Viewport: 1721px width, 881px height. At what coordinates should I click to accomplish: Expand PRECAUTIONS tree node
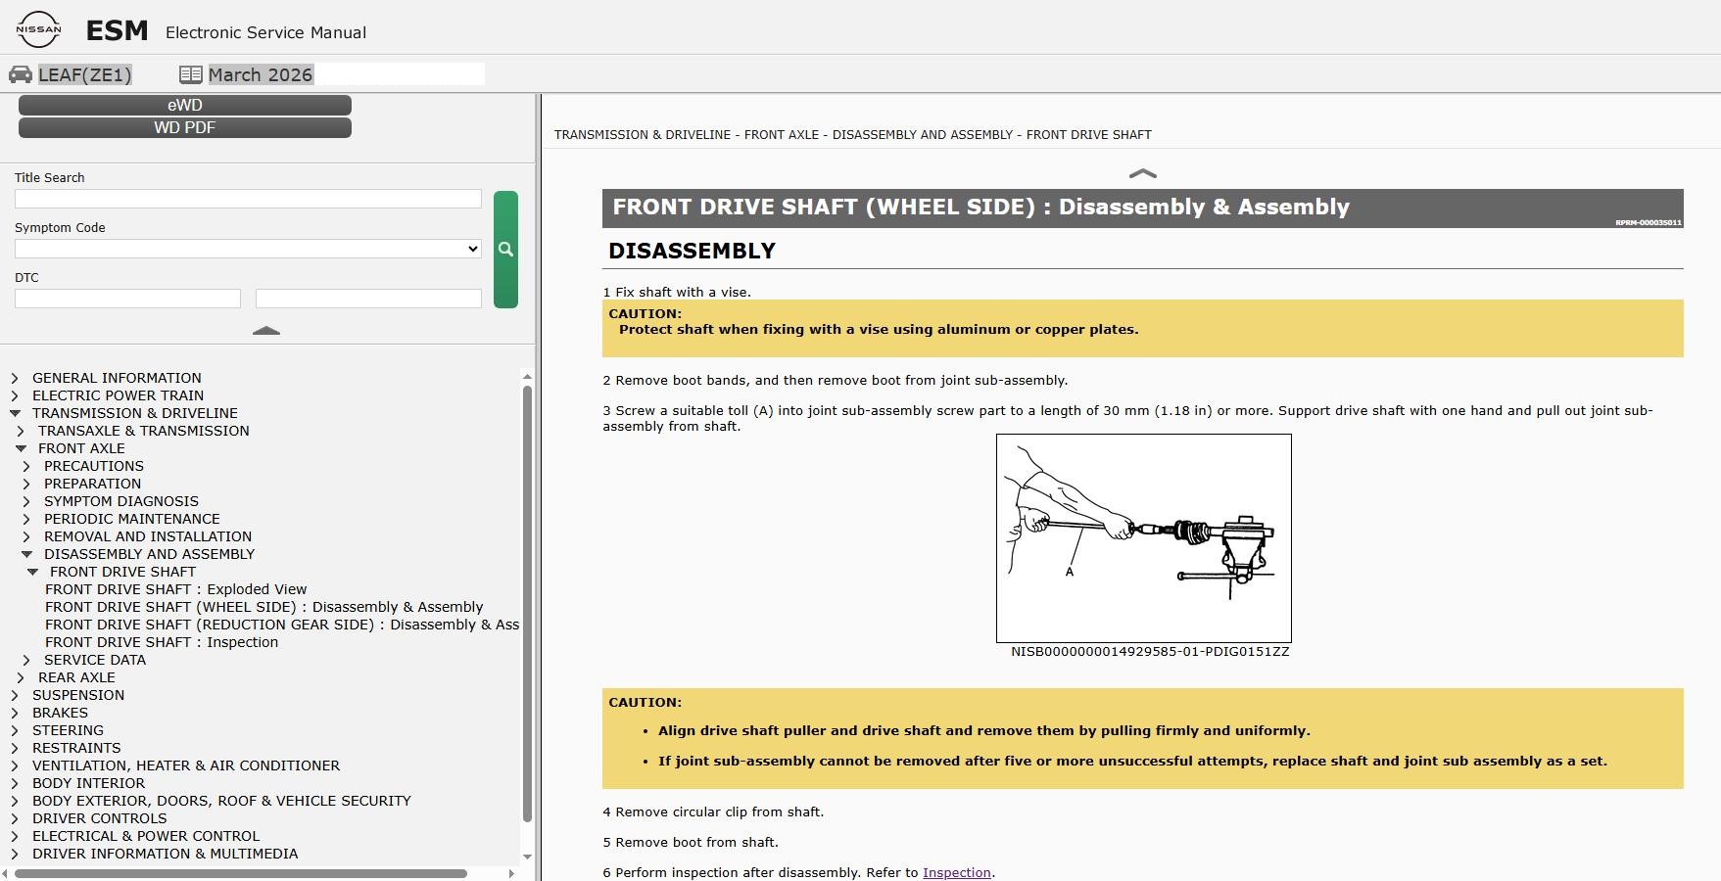click(26, 466)
